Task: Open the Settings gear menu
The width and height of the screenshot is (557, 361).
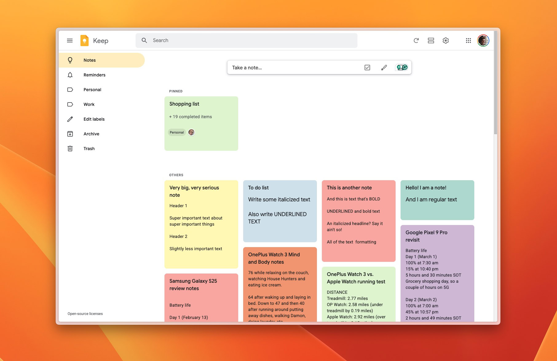Action: tap(445, 41)
